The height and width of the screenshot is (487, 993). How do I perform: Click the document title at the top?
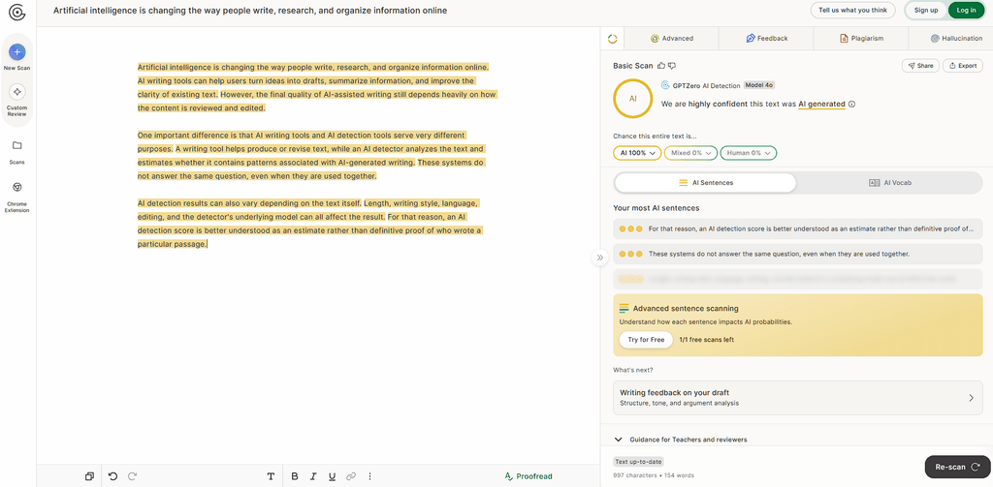pos(250,11)
